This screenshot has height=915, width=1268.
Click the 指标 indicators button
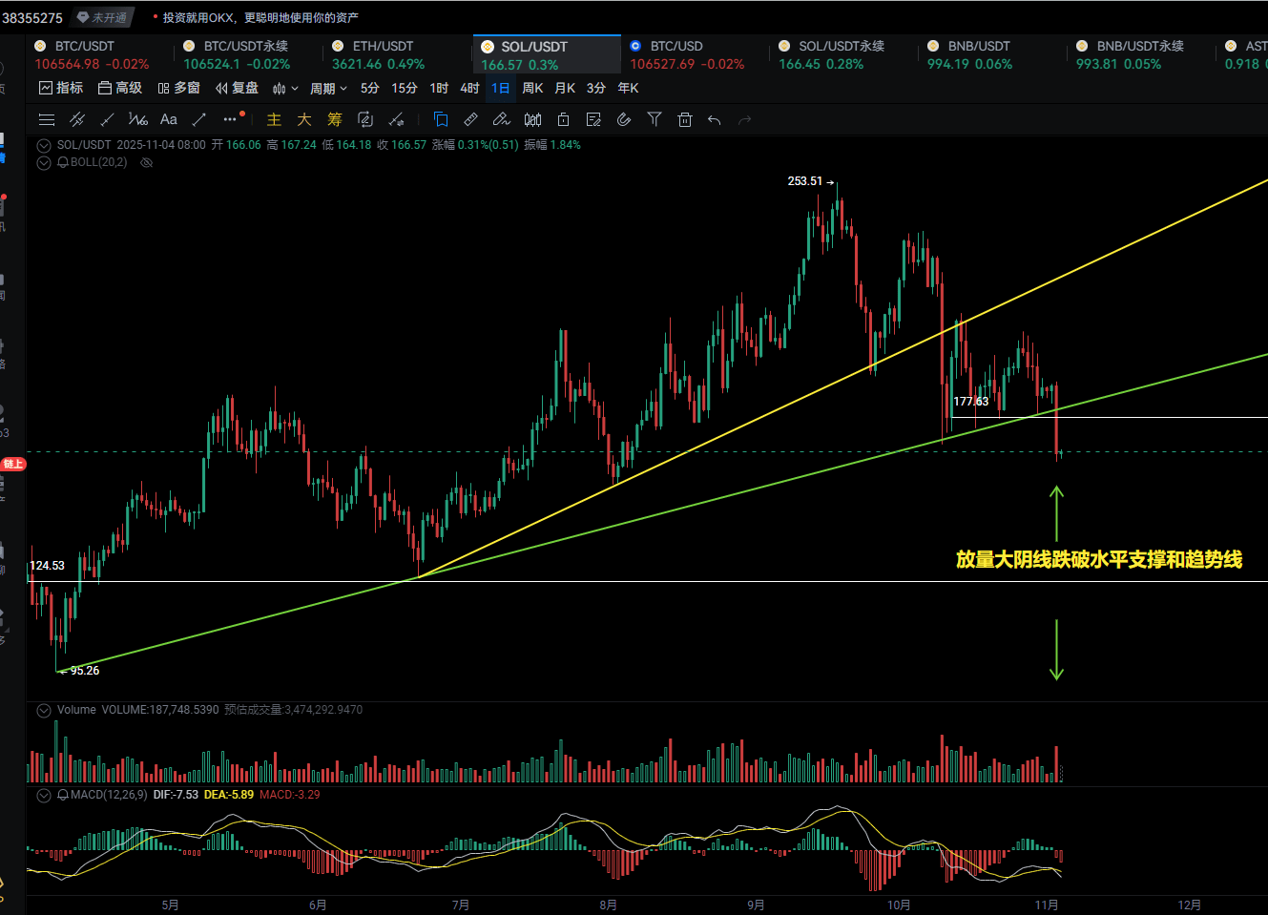[61, 89]
